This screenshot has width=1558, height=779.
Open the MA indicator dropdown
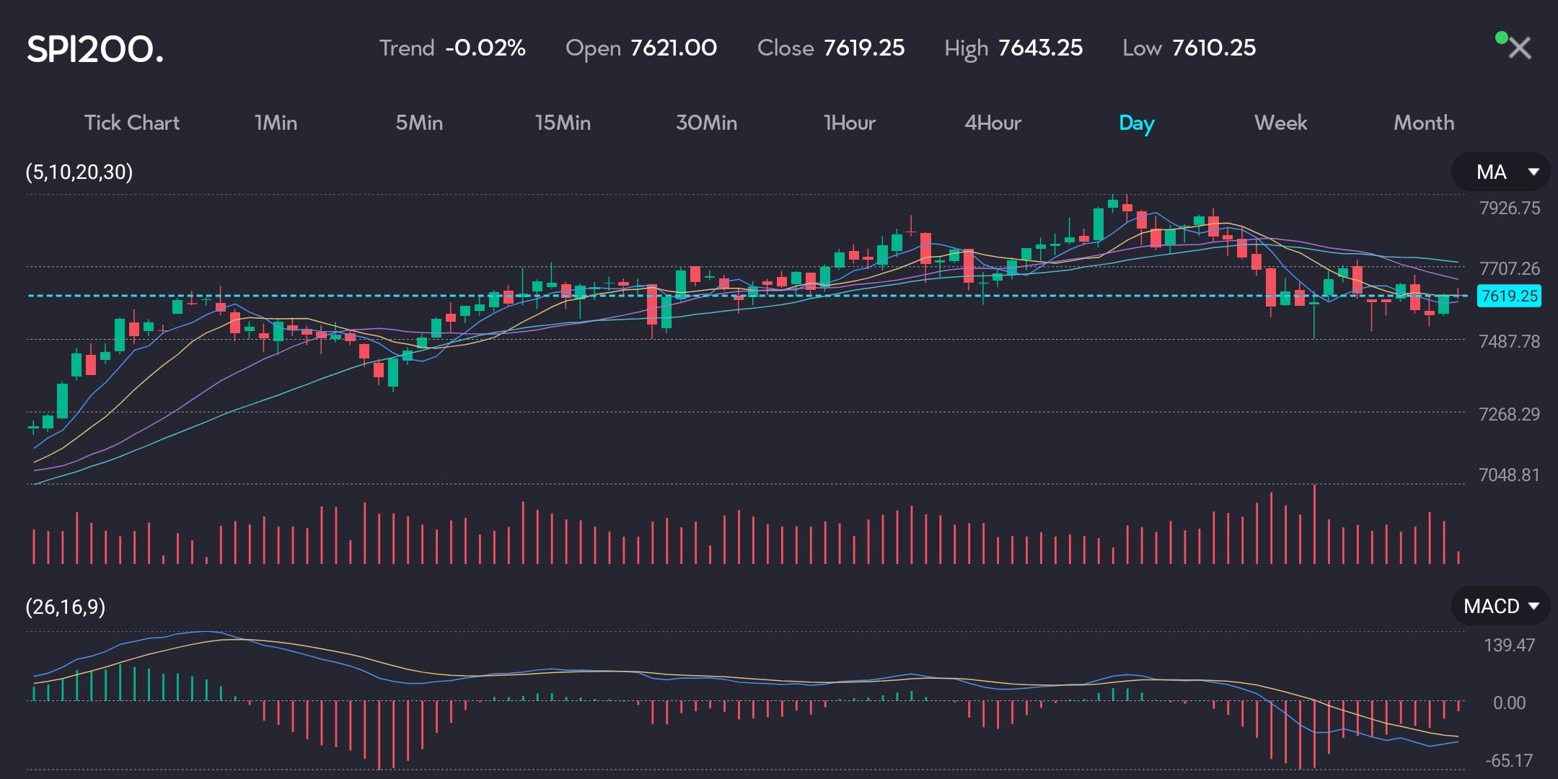[x=1492, y=172]
